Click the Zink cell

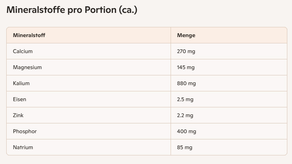click(x=18, y=115)
